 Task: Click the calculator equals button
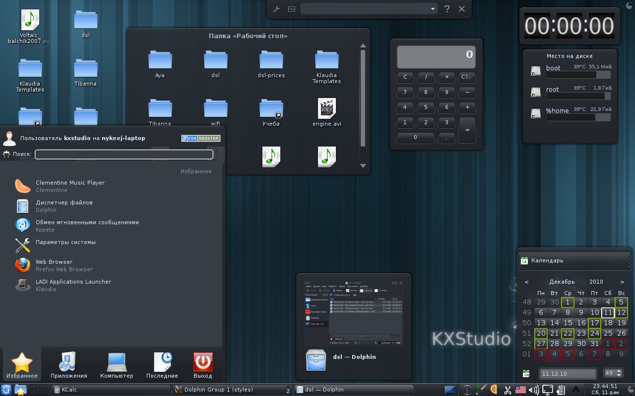pos(467,130)
